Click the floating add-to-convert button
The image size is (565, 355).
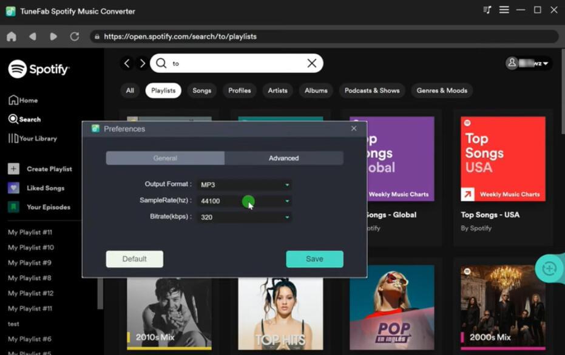pos(549,268)
